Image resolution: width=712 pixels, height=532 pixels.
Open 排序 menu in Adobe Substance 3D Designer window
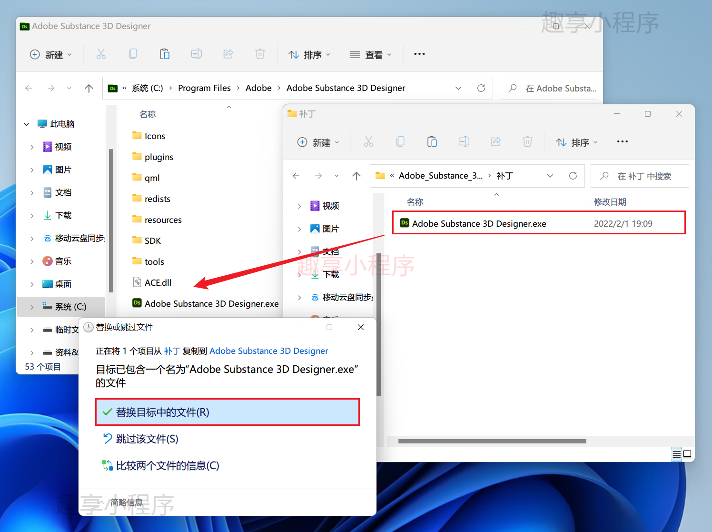coord(309,55)
